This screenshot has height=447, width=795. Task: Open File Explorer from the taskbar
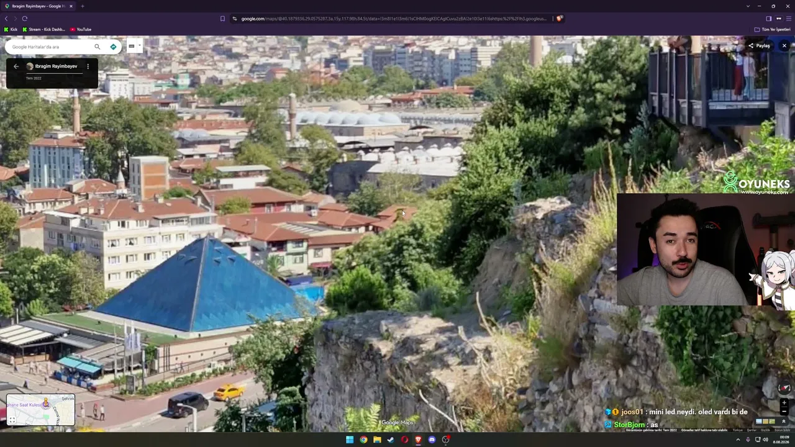coord(377,440)
